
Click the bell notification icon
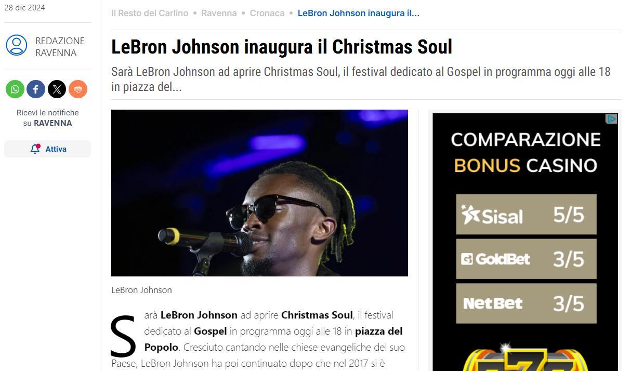(x=35, y=149)
